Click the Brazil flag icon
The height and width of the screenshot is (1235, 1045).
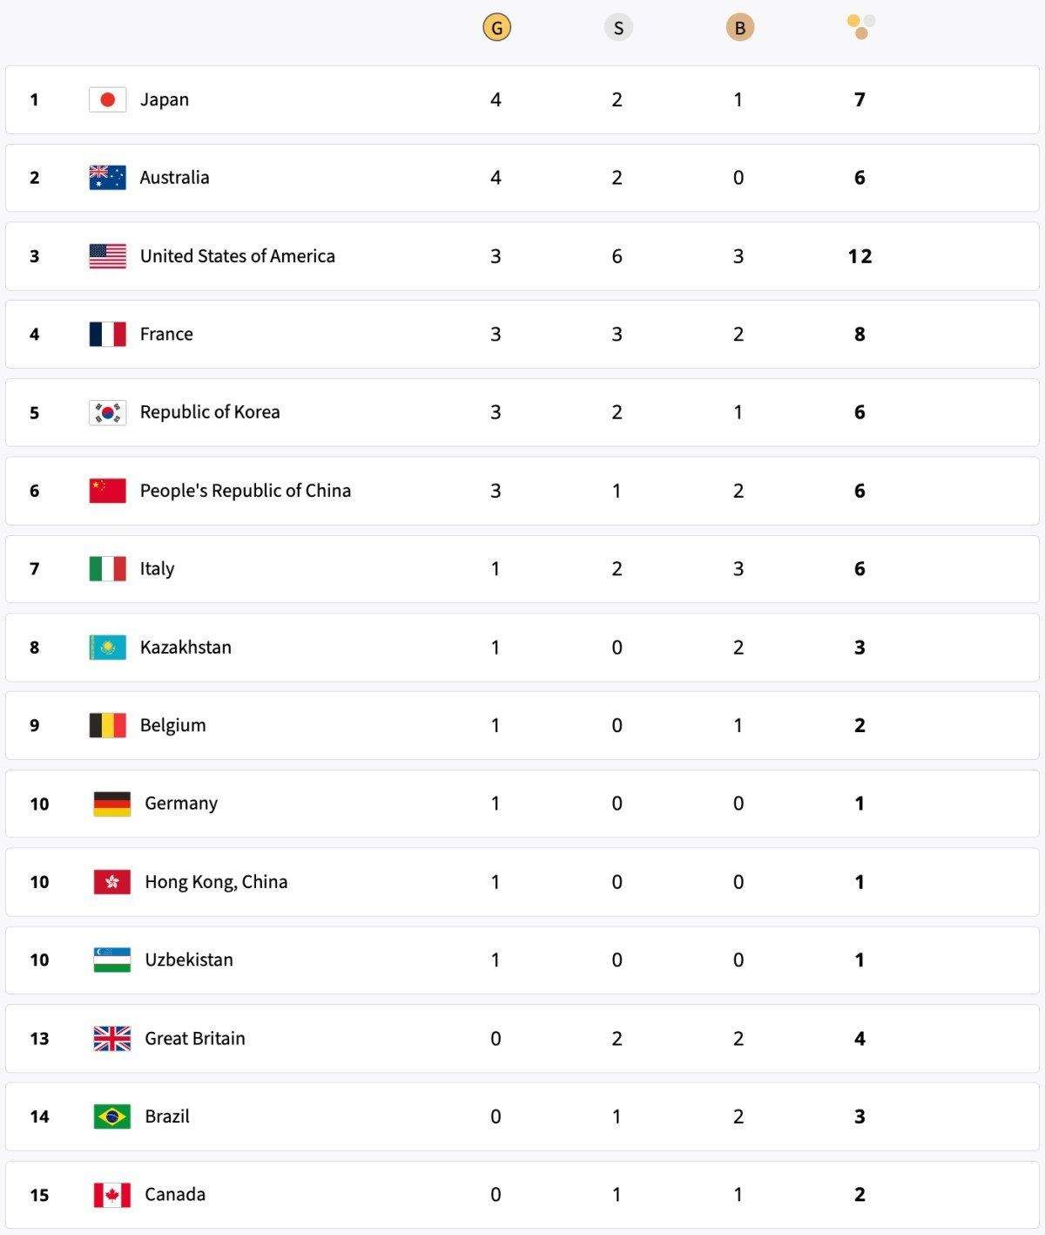(112, 1116)
